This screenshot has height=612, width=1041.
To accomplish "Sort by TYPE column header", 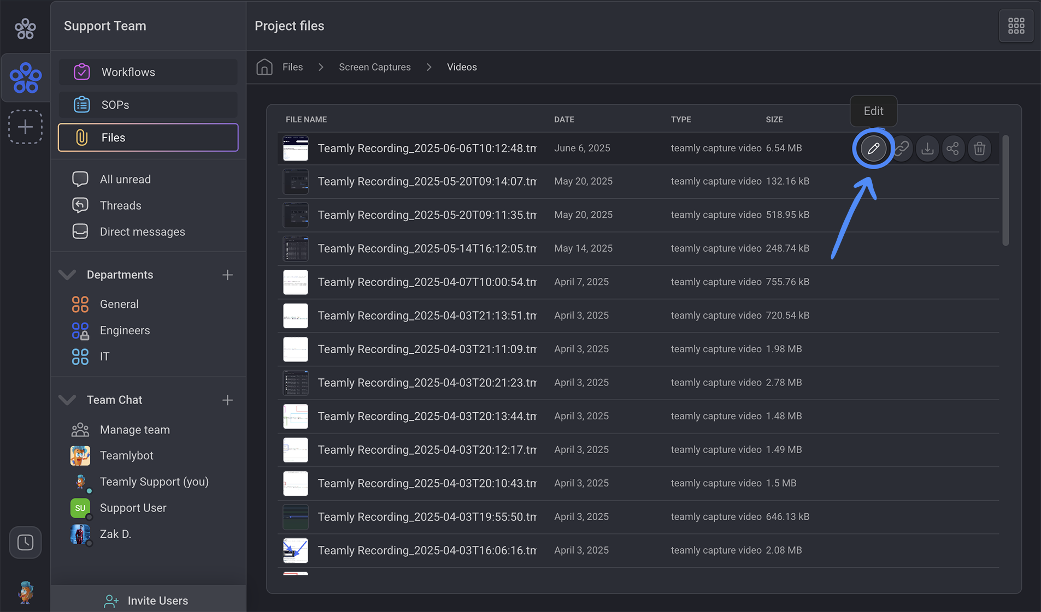I will click(681, 119).
